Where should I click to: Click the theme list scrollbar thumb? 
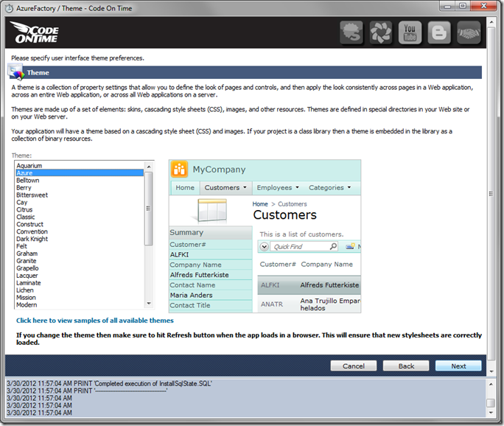click(x=149, y=209)
